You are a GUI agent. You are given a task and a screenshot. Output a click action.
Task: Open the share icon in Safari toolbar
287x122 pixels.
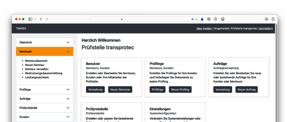pyautogui.click(x=273, y=19)
